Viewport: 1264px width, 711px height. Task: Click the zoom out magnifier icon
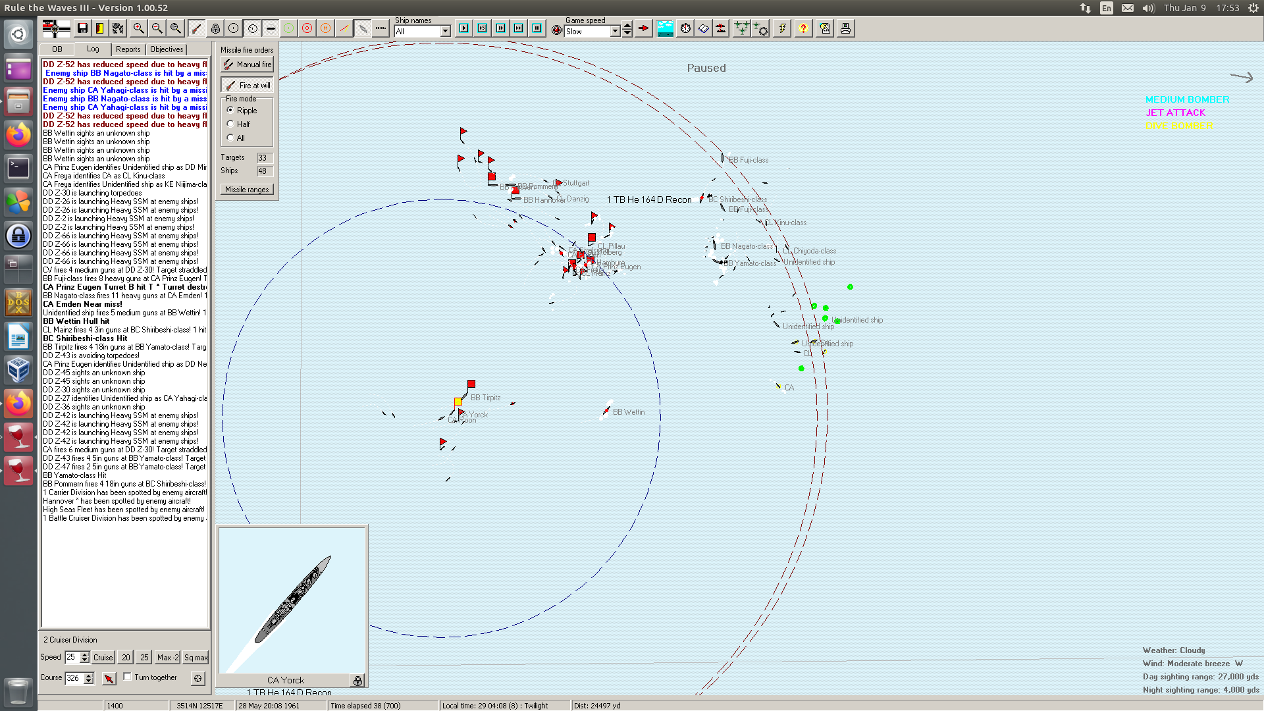[157, 28]
